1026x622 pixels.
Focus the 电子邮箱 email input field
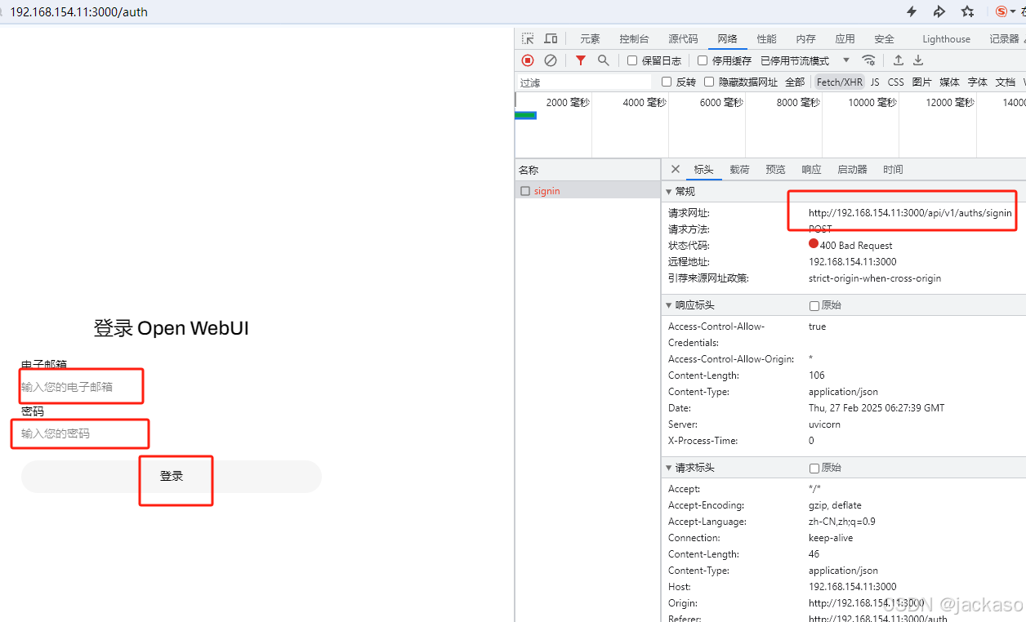[x=172, y=387]
